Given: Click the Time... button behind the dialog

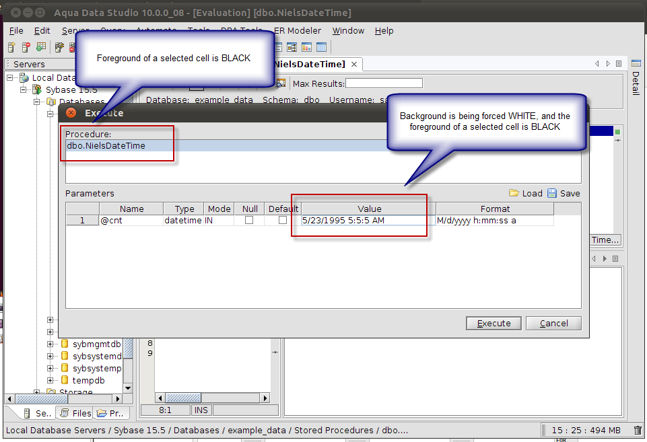Looking at the screenshot, I should click(x=605, y=240).
